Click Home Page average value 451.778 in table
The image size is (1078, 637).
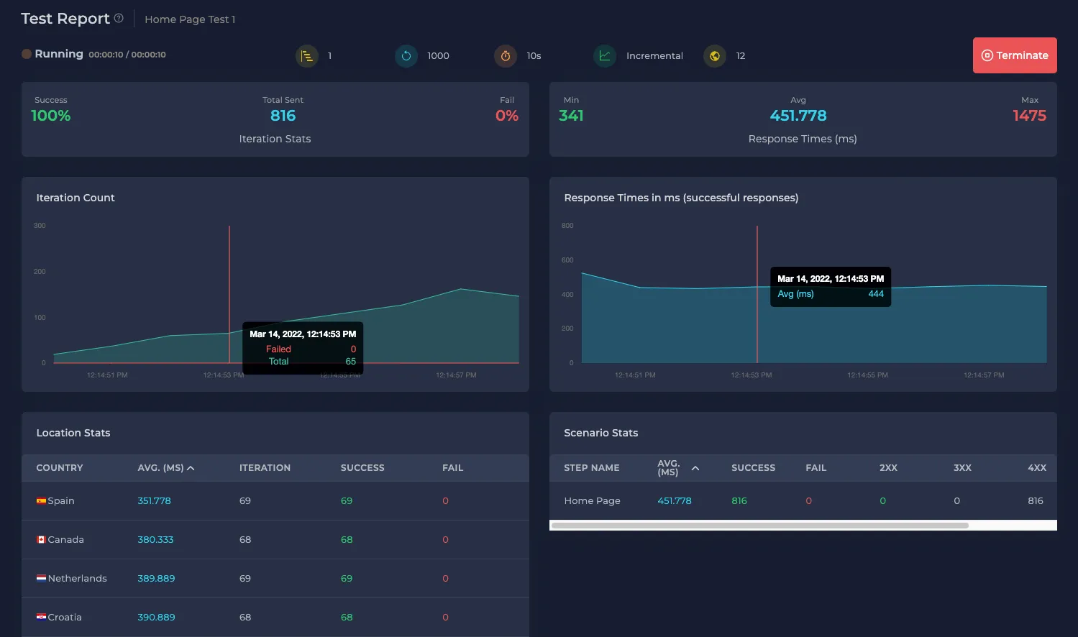click(675, 500)
